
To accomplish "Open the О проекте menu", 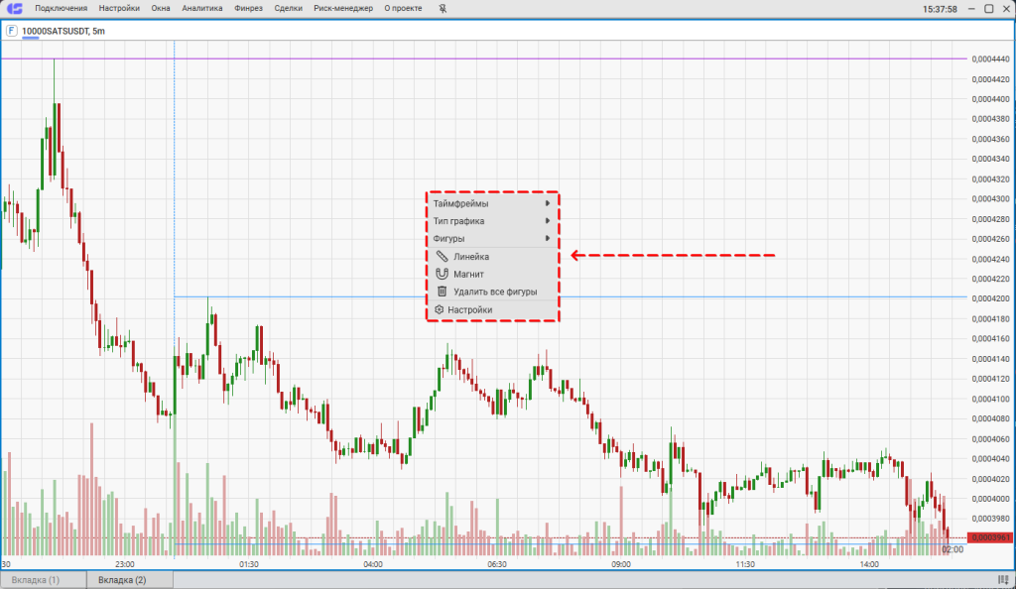I will tap(403, 8).
